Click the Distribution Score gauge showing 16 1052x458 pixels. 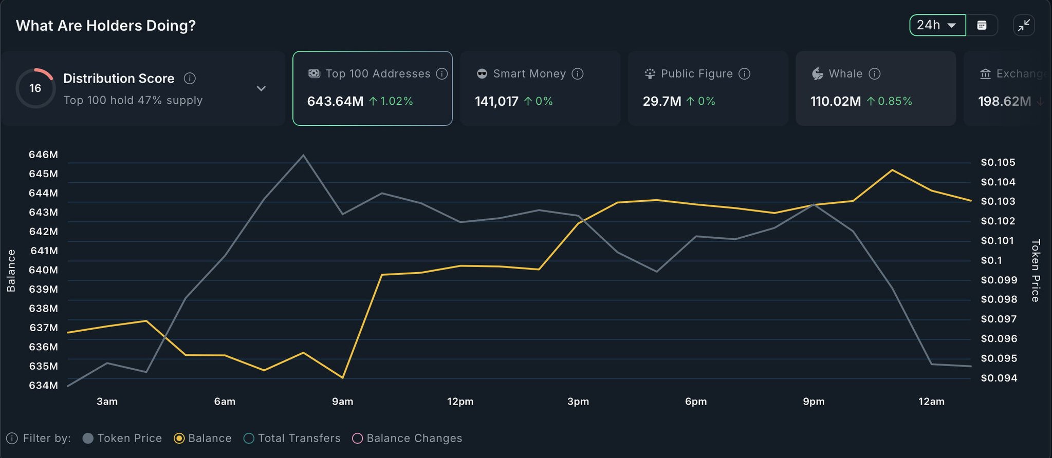pos(35,88)
